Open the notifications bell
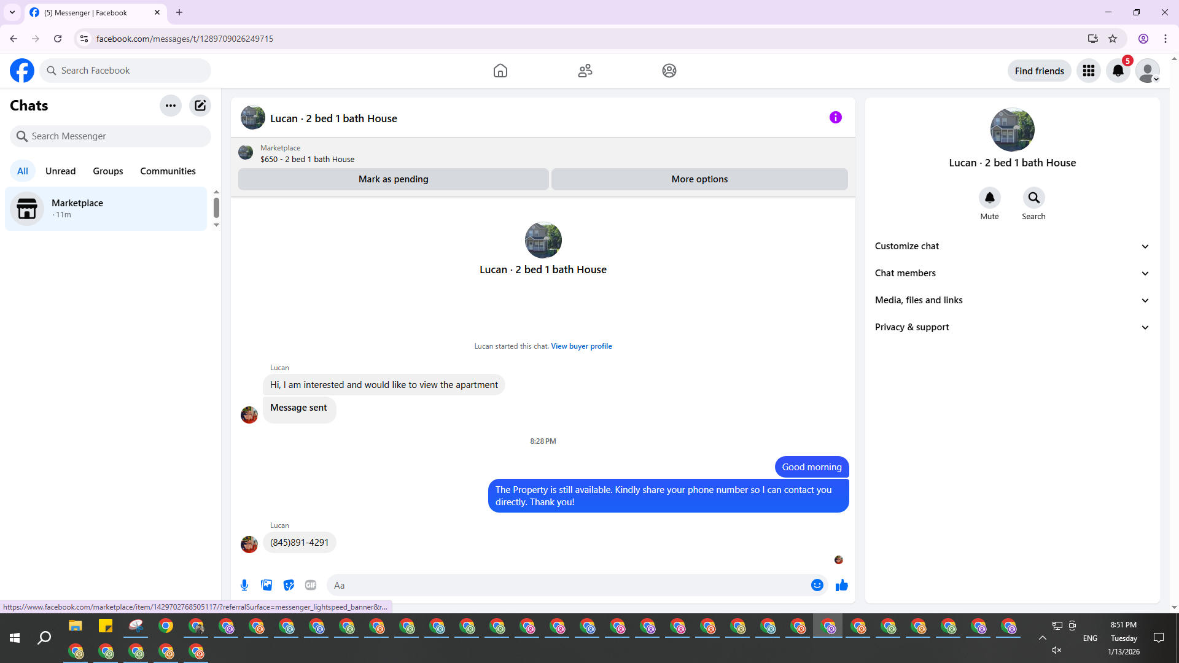Viewport: 1179px width, 663px height. click(x=1118, y=71)
